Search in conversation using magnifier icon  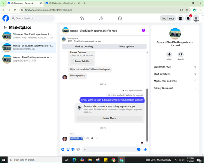[181, 55]
